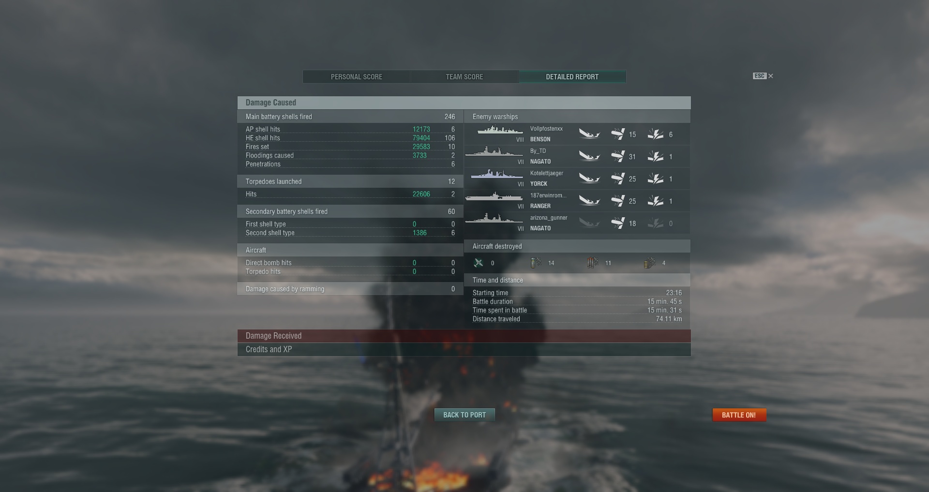Click the Back to Port button
Screen dimensions: 929x492
click(464, 415)
